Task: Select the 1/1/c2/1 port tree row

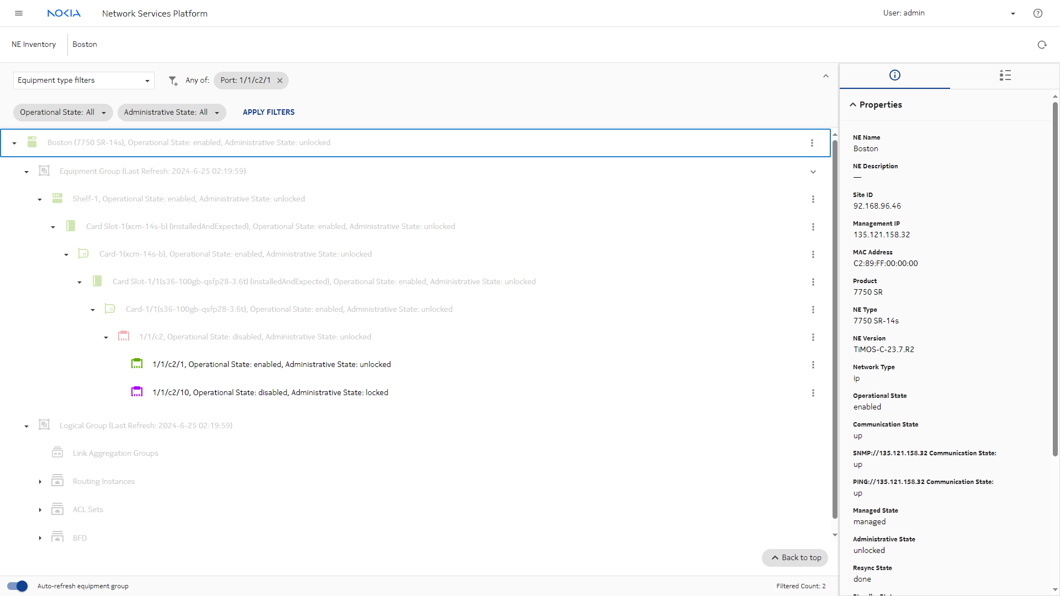Action: (x=271, y=365)
